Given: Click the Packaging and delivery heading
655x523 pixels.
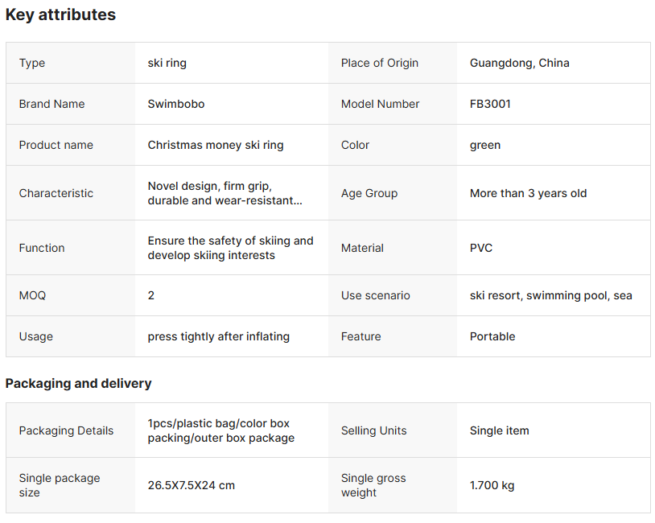Looking at the screenshot, I should tap(78, 383).
